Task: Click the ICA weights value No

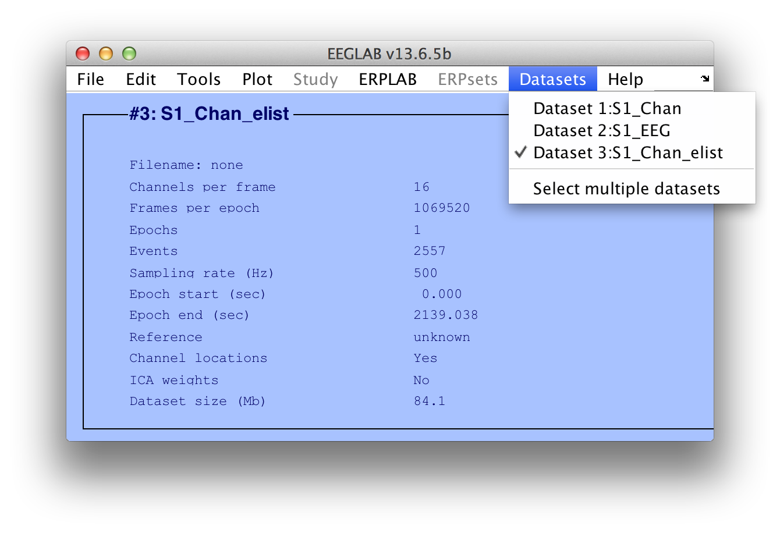Action: [x=421, y=381]
